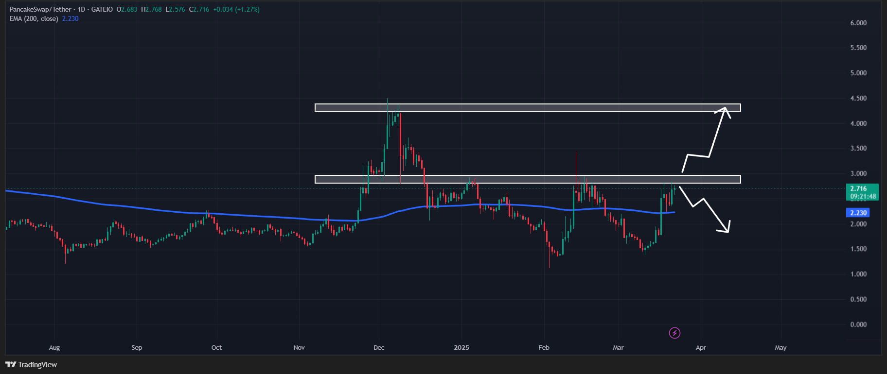The width and height of the screenshot is (887, 374).
Task: Select the EMA (200, close) indicator legend
Action: 34,18
